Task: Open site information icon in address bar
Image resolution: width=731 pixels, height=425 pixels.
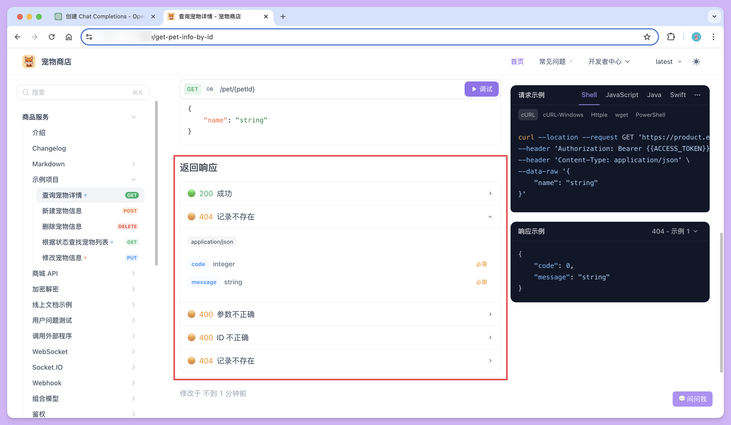Action: (89, 37)
